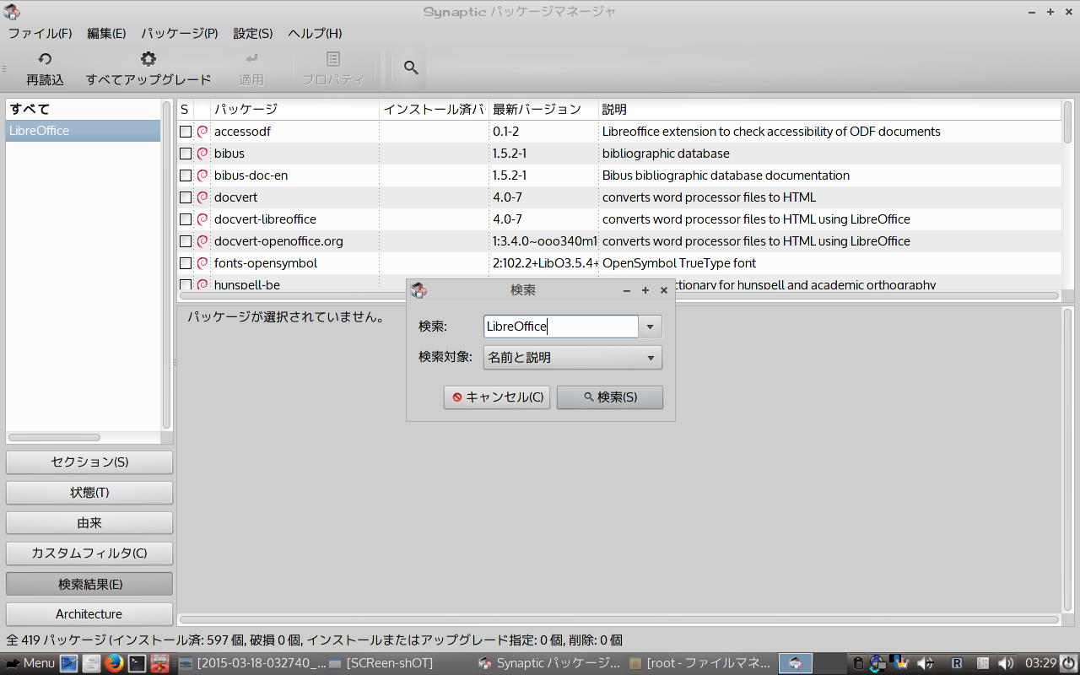Click the upgrade all (すべてアップグレード) gear icon

(x=148, y=59)
